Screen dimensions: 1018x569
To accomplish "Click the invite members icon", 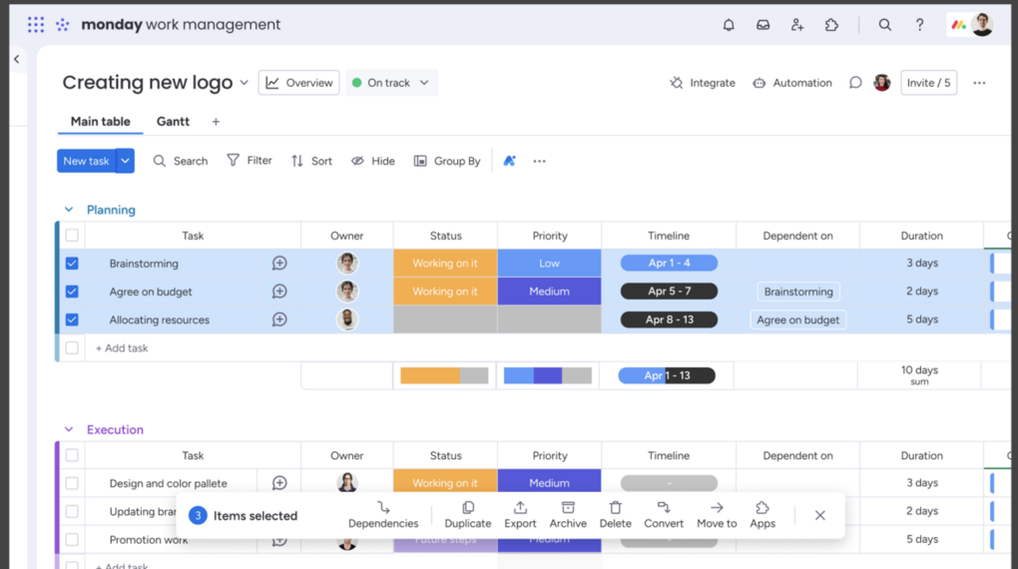I will pyautogui.click(x=797, y=25).
